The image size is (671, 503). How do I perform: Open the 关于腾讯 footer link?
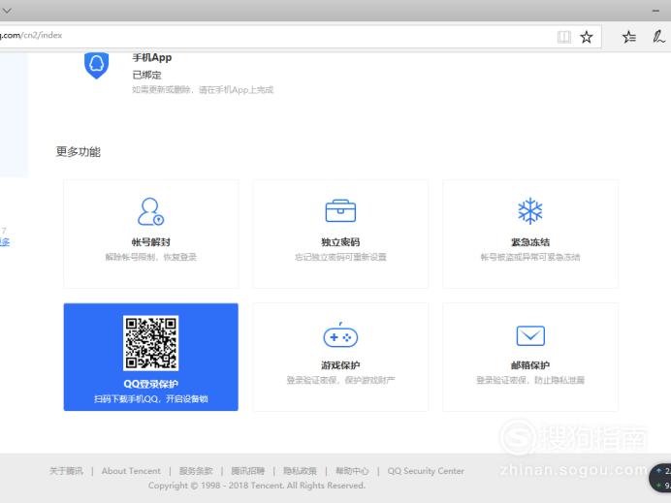(x=66, y=471)
